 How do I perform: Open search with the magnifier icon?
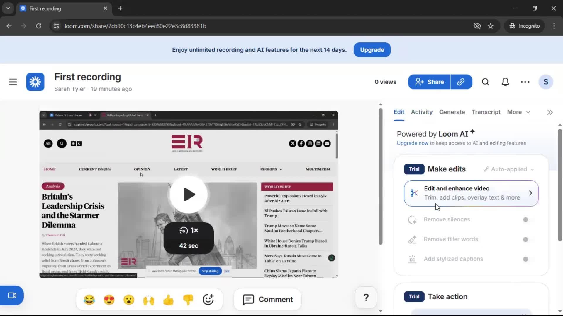[485, 82]
